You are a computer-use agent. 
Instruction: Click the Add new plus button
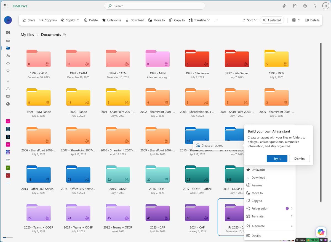coord(8,20)
